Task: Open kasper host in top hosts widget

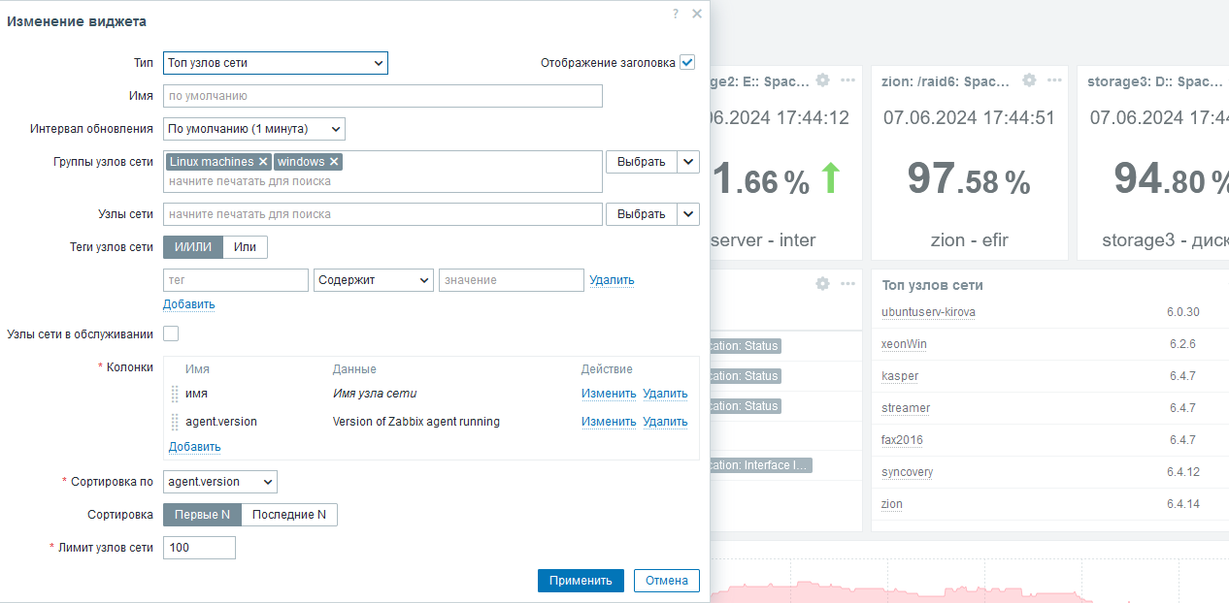Action: [x=900, y=376]
